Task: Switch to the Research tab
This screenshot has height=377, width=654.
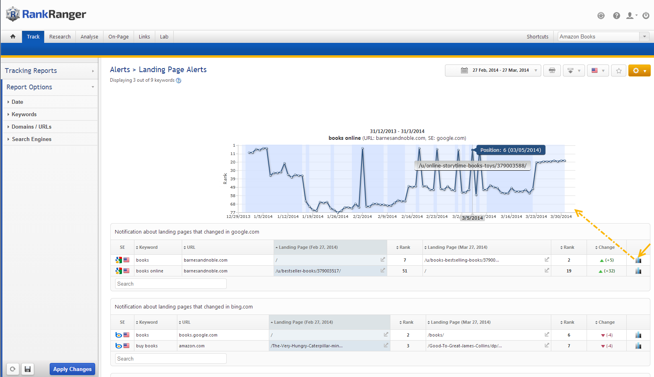Action: click(x=60, y=36)
